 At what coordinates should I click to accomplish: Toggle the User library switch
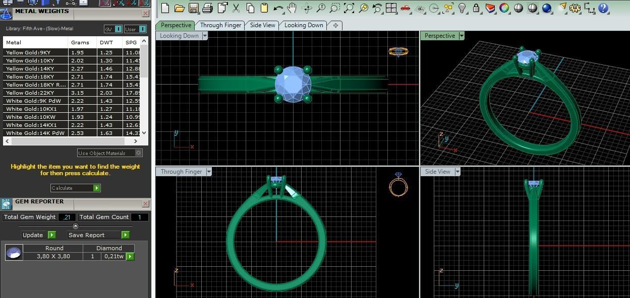135,29
